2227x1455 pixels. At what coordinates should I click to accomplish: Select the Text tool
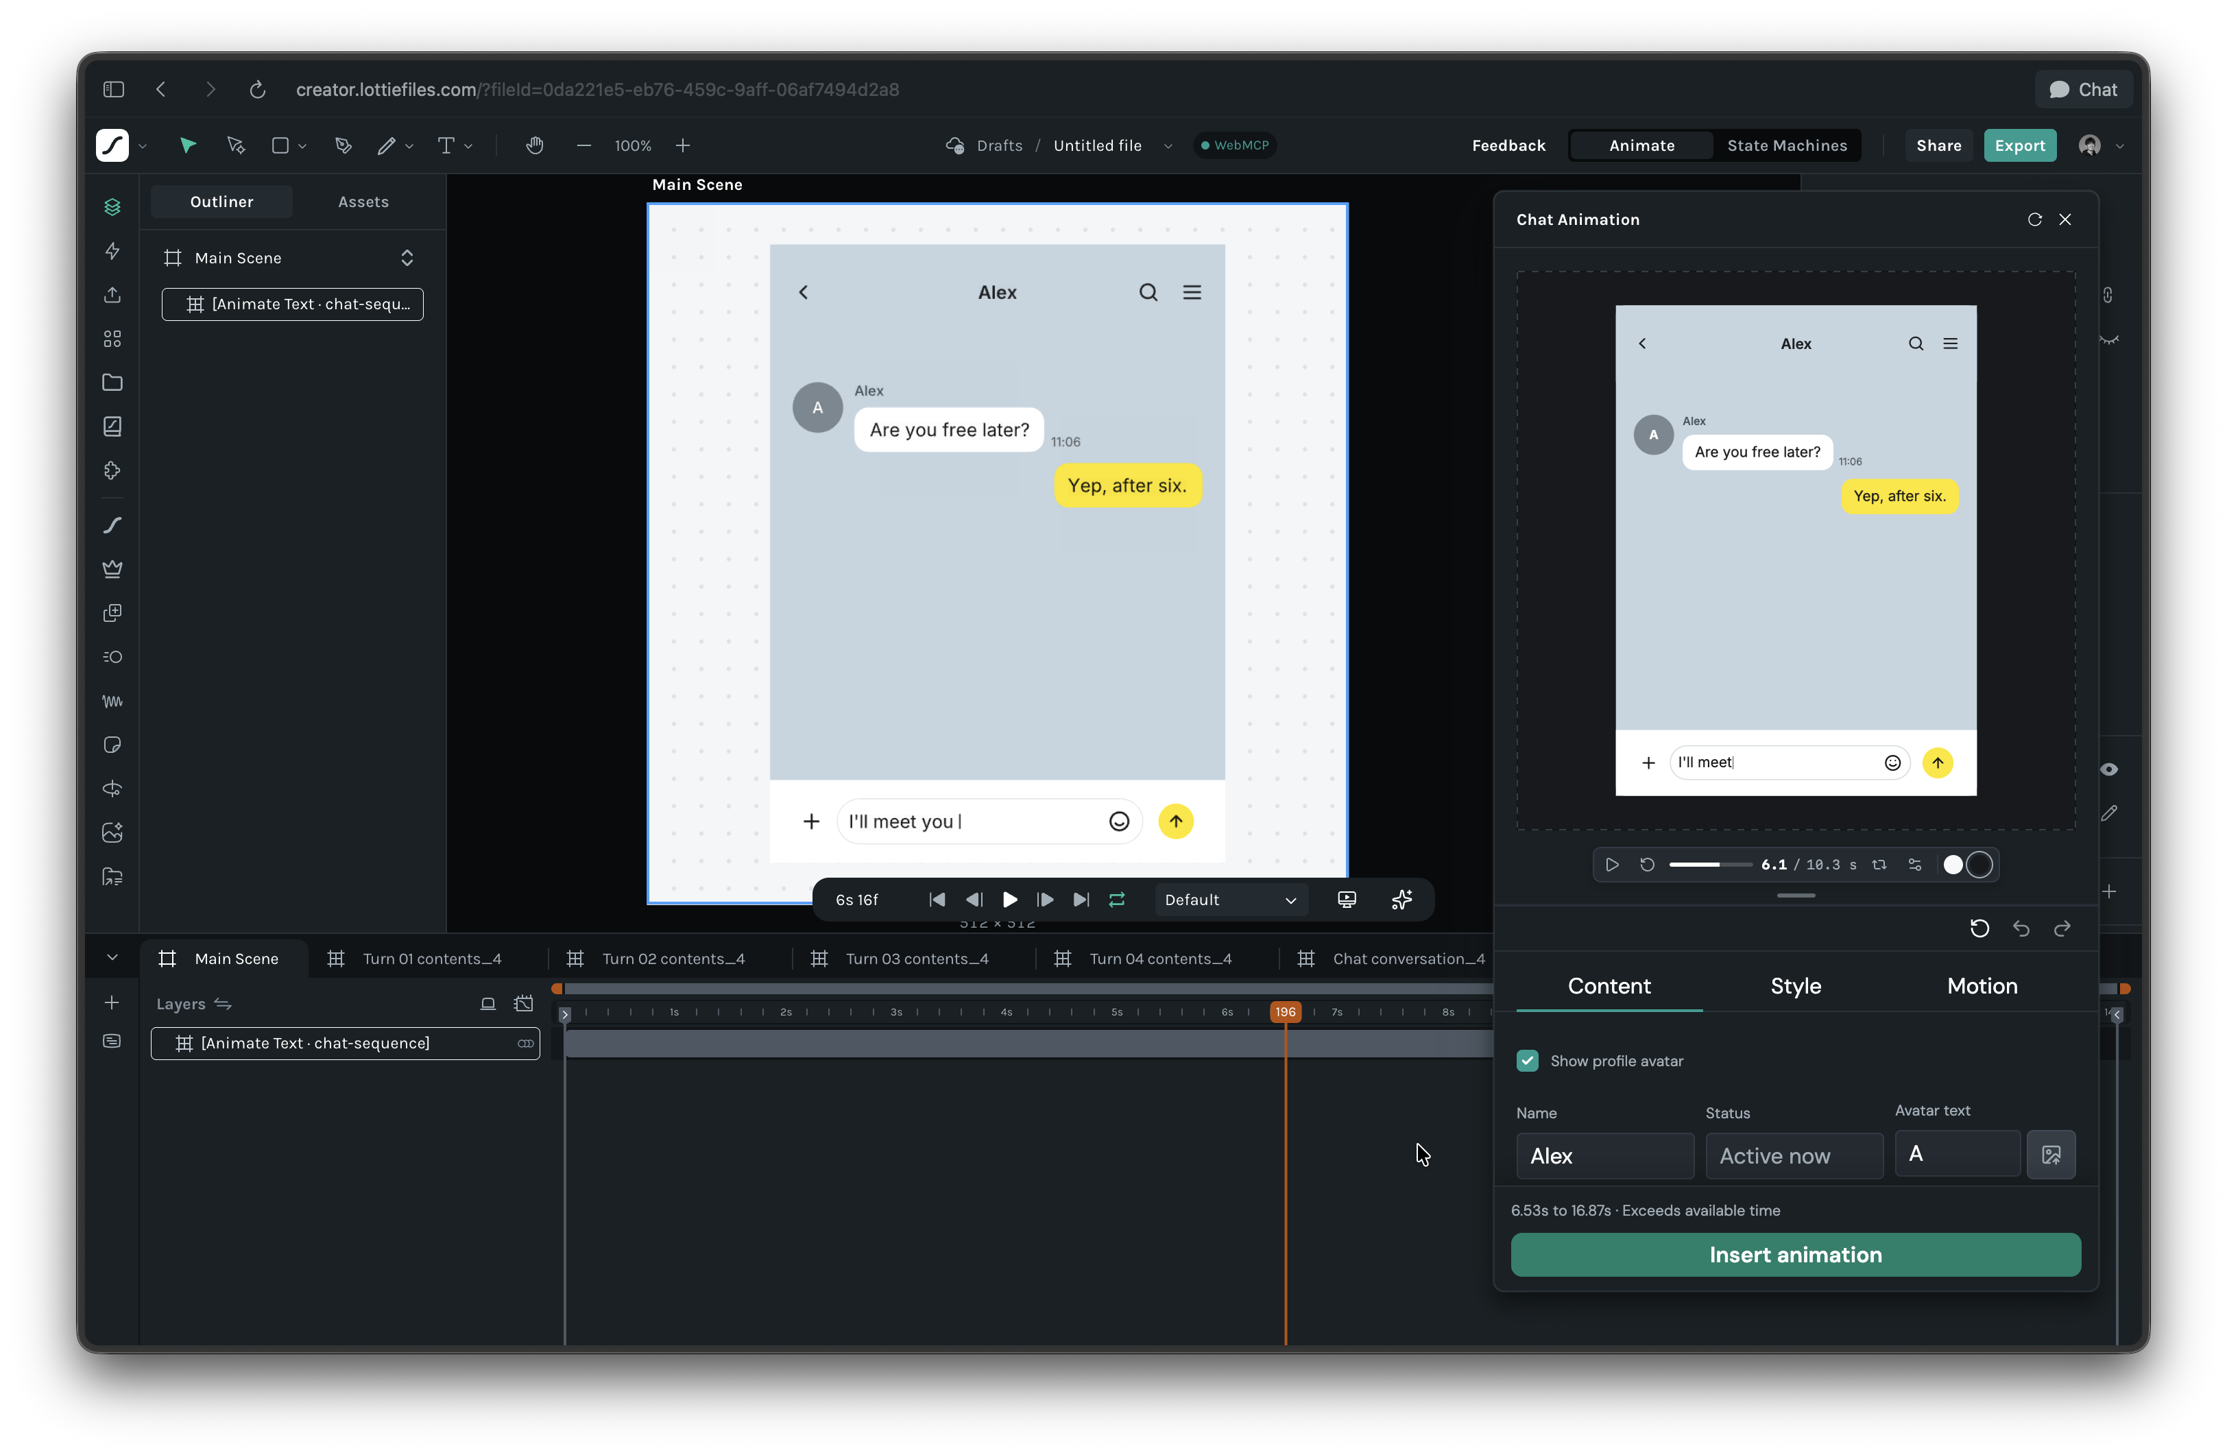(x=446, y=145)
